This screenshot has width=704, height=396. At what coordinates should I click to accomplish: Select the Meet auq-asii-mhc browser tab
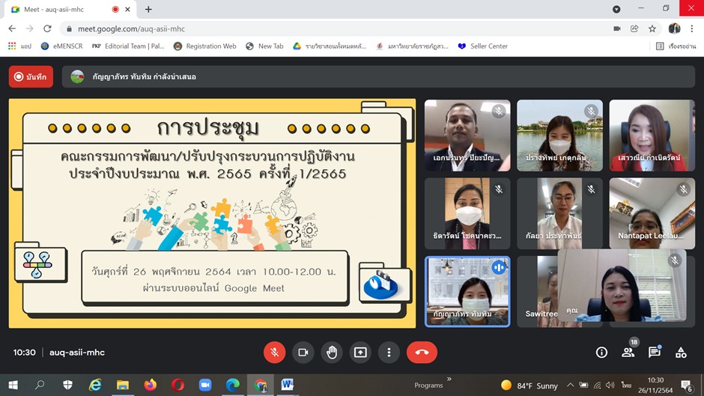[x=56, y=9]
